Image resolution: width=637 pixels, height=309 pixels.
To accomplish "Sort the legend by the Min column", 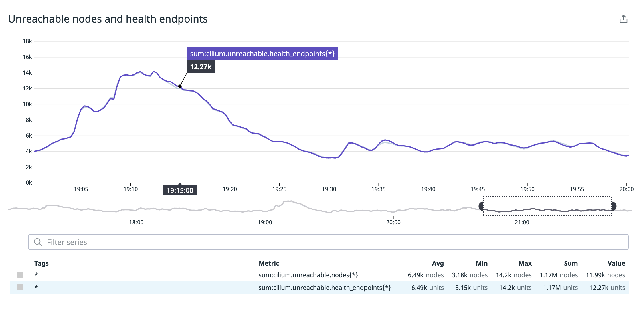I will pos(482,263).
